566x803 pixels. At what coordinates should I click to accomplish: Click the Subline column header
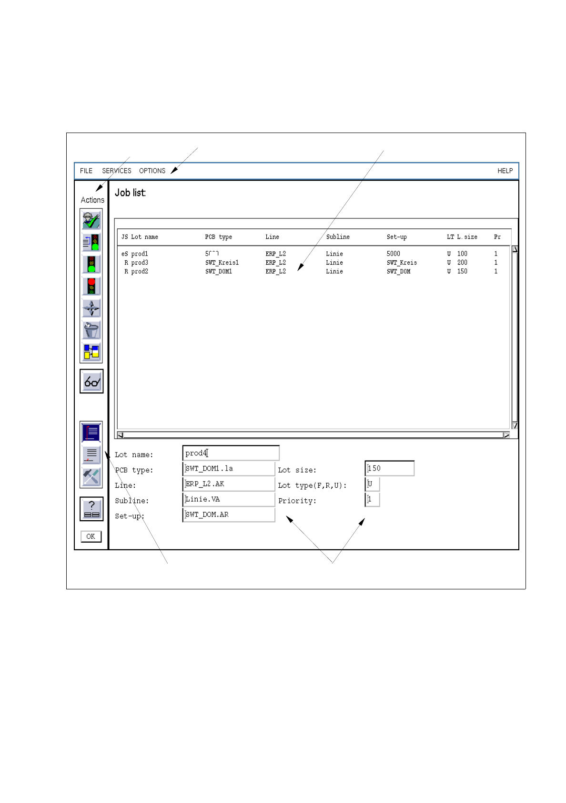[338, 237]
